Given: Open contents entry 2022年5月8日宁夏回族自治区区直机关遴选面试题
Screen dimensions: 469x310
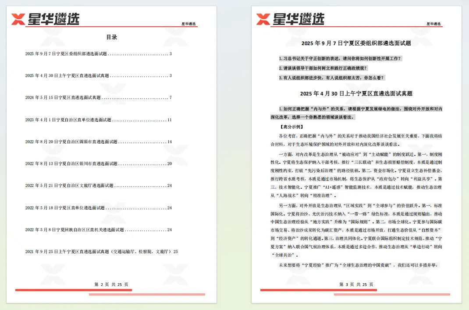Looking at the screenshot, I should [99, 230].
